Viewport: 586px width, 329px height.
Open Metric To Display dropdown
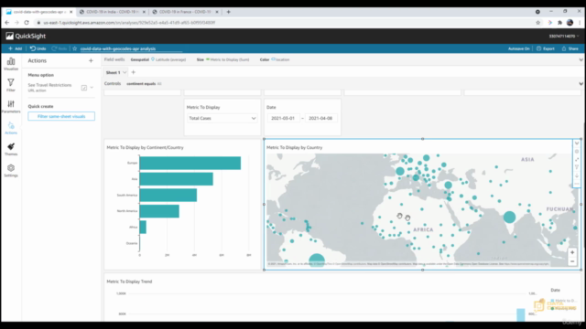coord(222,118)
